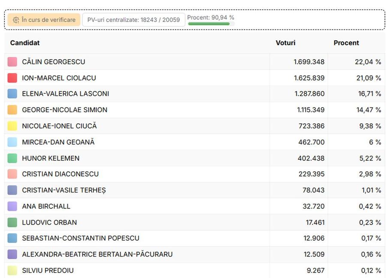This screenshot has width=386, height=278.
Task: Select the name CĂLIN GEORGESCU
Action: click(54, 62)
